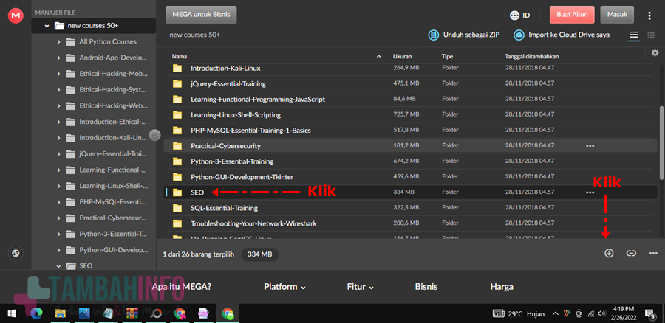The image size is (665, 323).
Task: Expand Introduction-Kali-Lin... tree node
Action: (58, 138)
